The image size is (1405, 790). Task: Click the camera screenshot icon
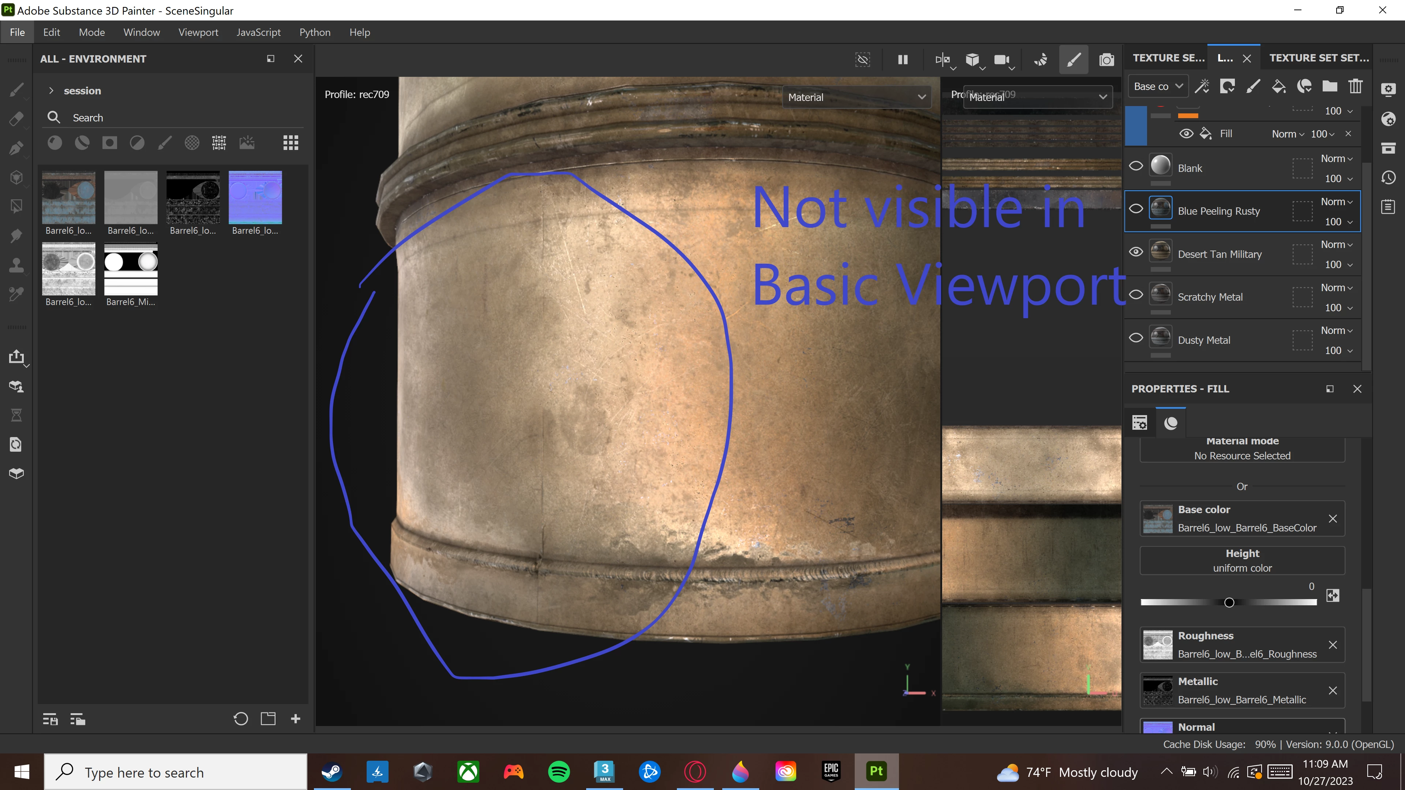(x=1106, y=59)
